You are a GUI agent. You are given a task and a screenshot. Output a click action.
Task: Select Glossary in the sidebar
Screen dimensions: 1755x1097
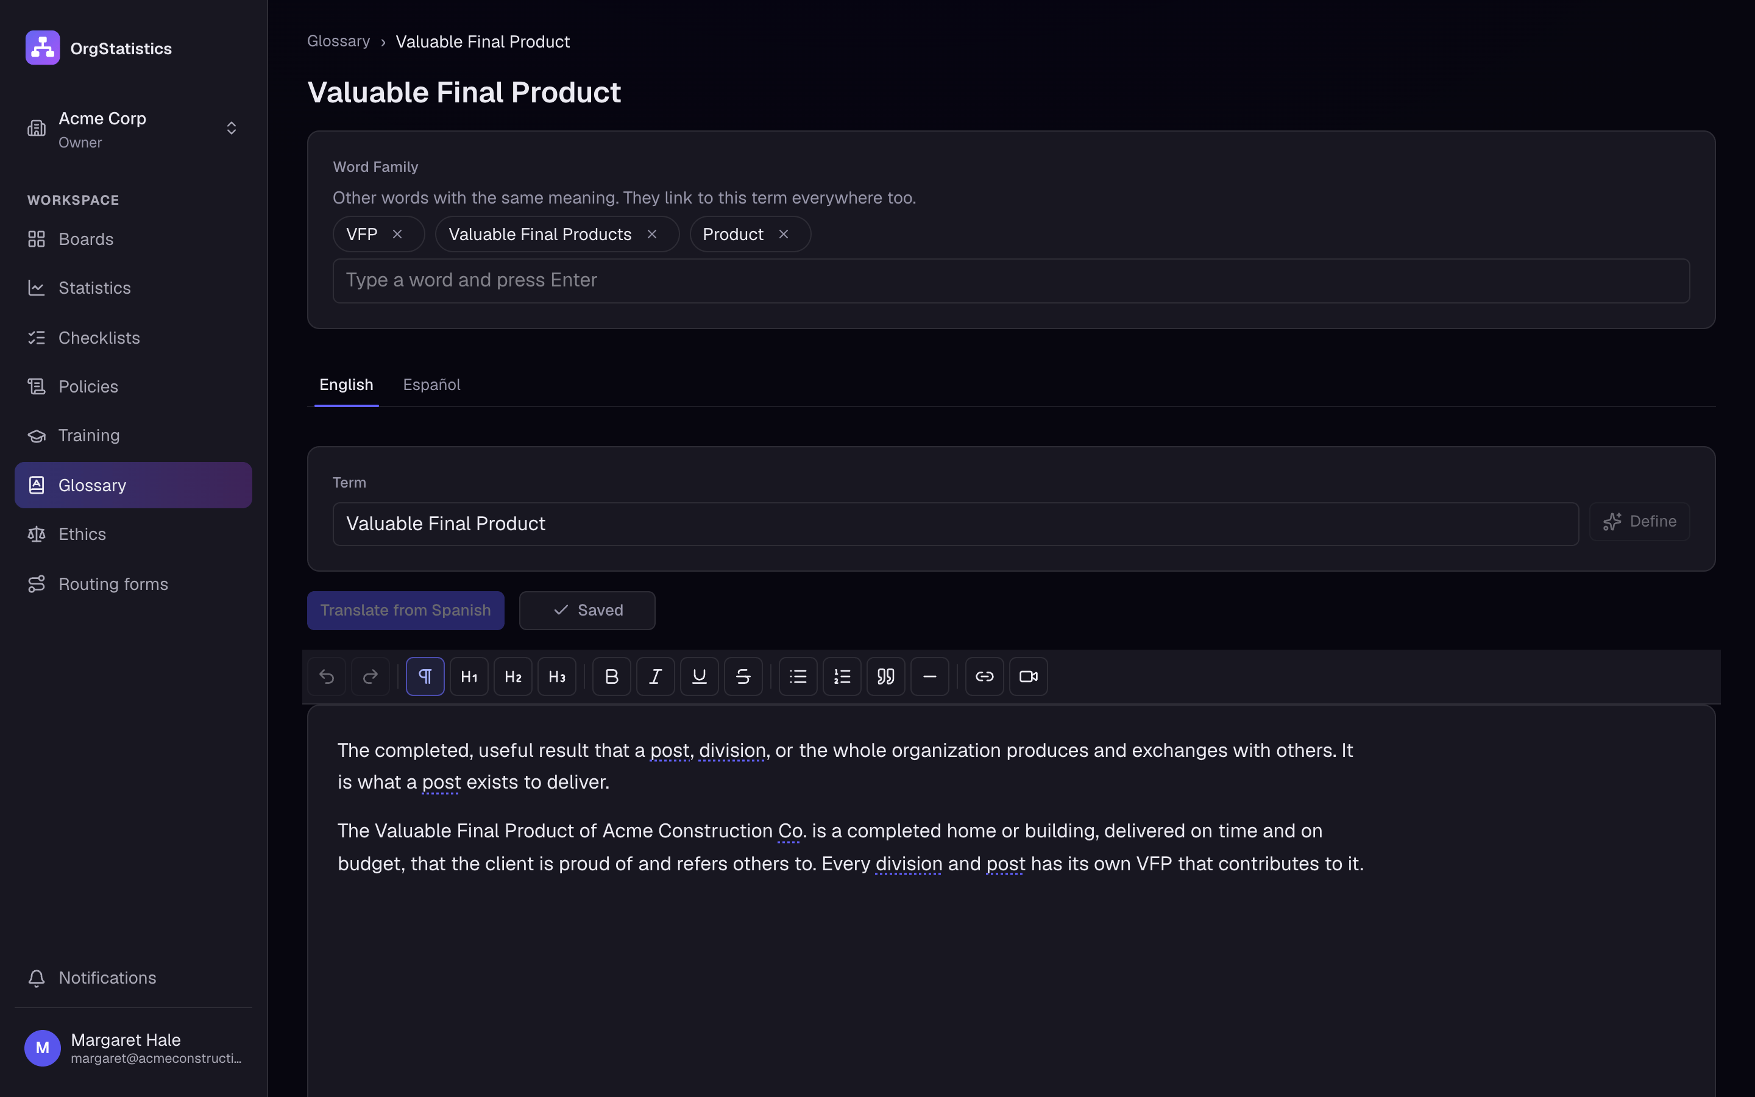pyautogui.click(x=133, y=485)
